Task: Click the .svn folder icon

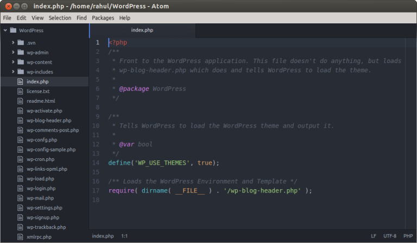Action: pyautogui.click(x=21, y=42)
